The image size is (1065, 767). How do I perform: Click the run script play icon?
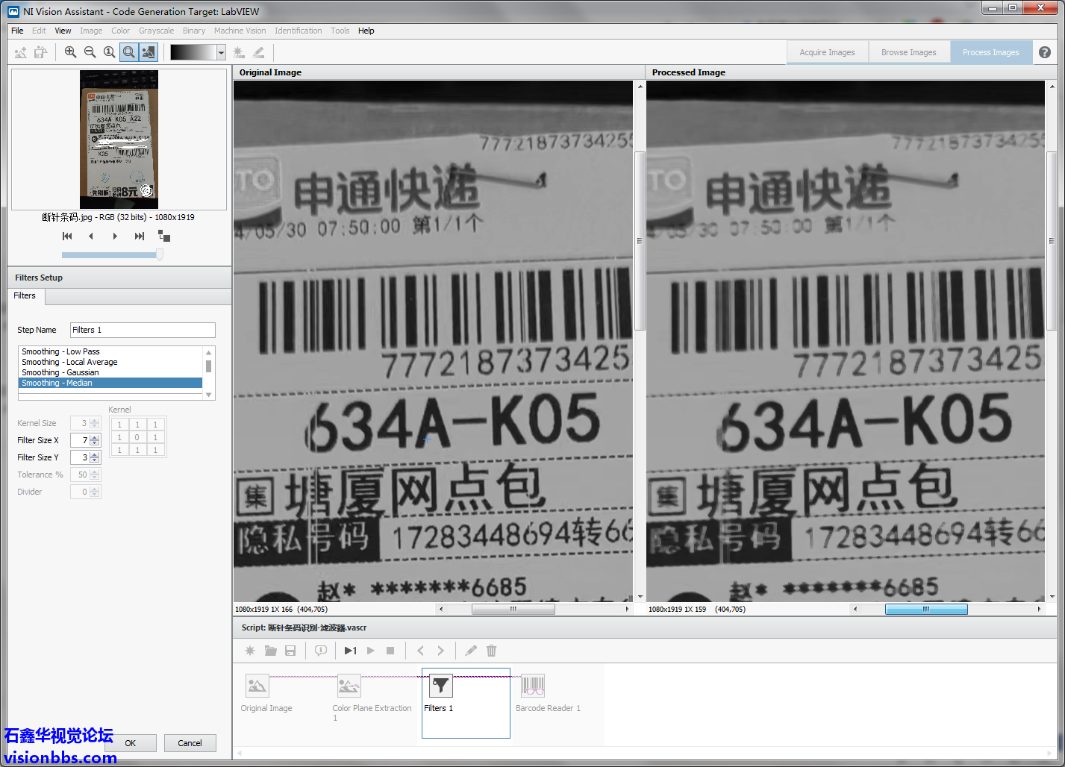pyautogui.click(x=370, y=651)
